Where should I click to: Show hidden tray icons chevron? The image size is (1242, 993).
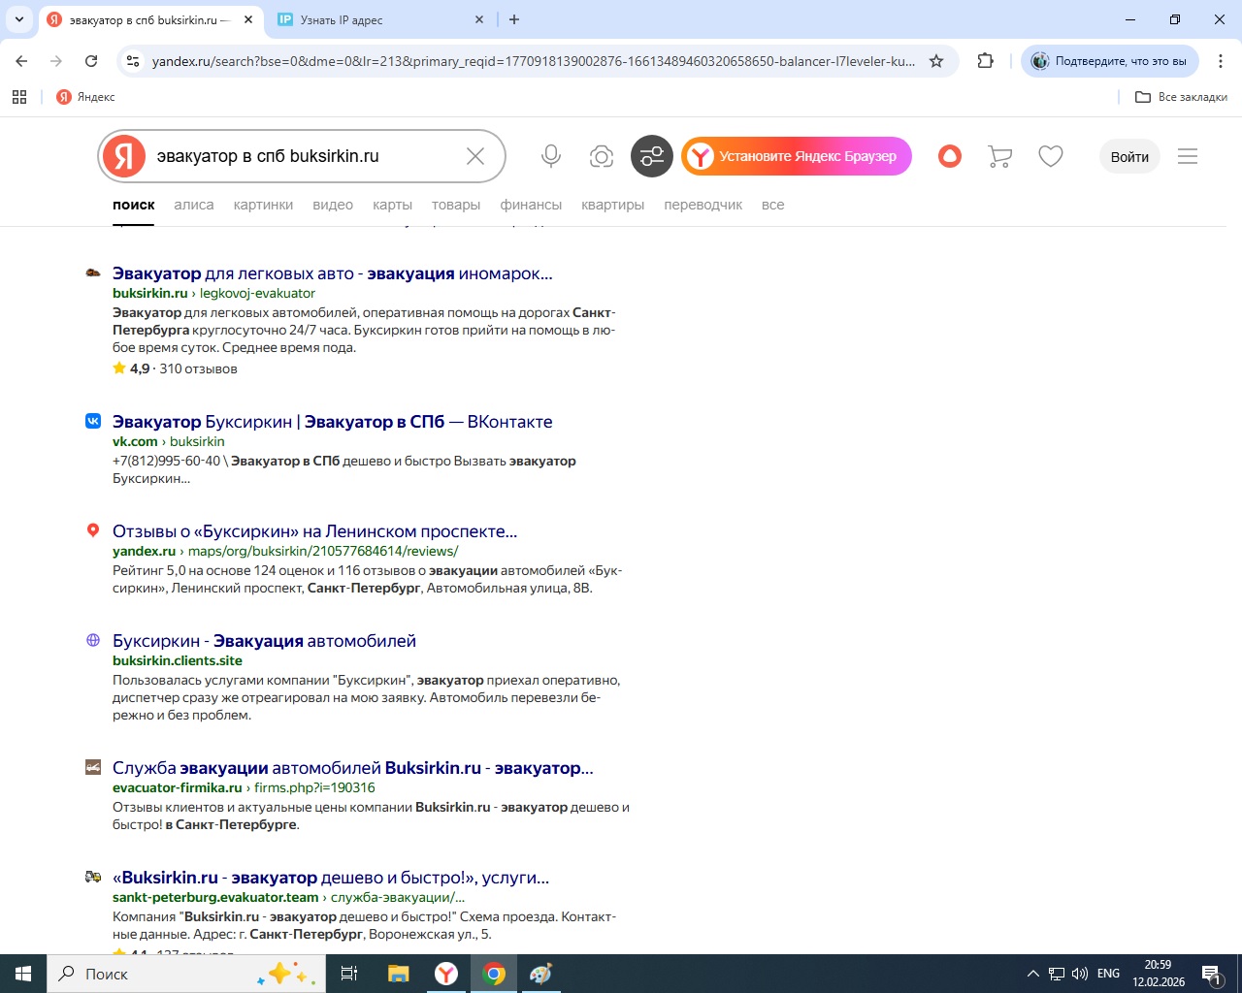pos(1032,974)
